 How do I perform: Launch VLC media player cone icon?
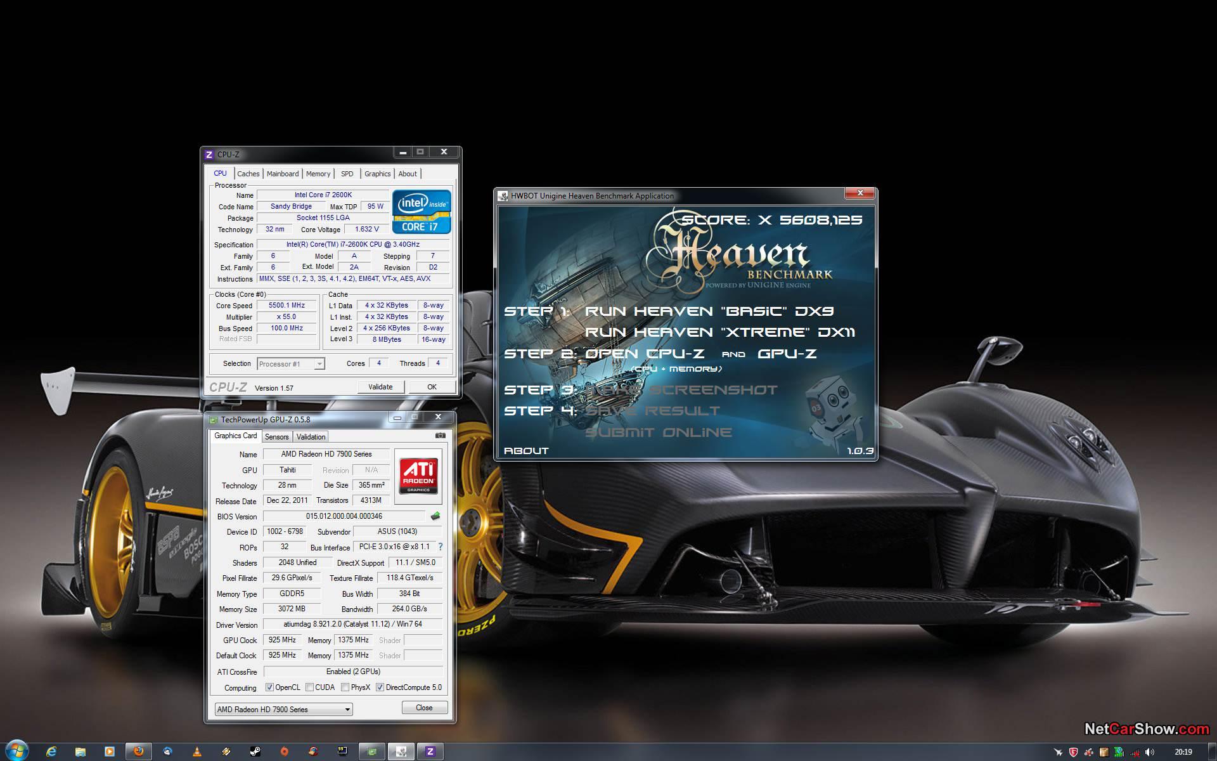pos(196,751)
